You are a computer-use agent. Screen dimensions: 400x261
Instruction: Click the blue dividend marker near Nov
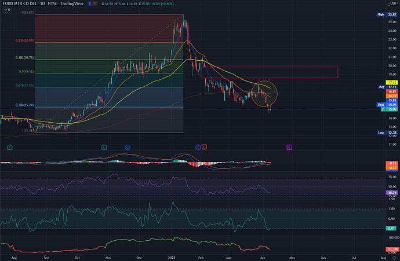coord(128,147)
